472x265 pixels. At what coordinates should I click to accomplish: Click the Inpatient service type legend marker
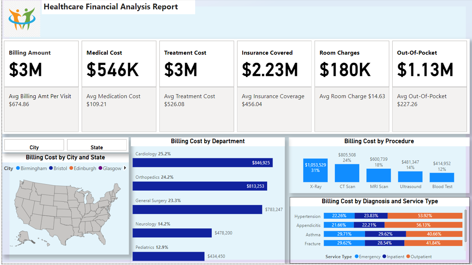[x=384, y=257]
